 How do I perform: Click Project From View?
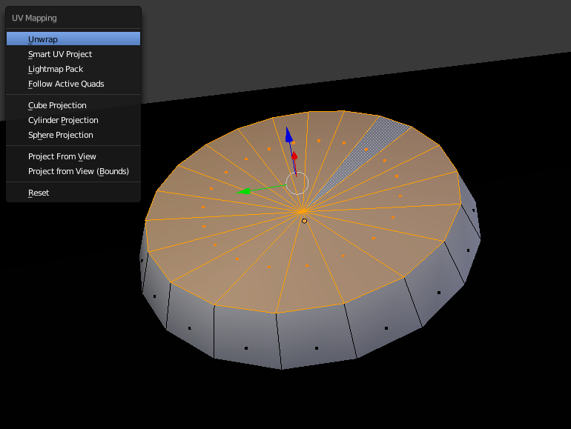point(62,156)
